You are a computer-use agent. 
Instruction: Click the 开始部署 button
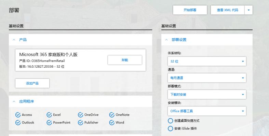190,10
